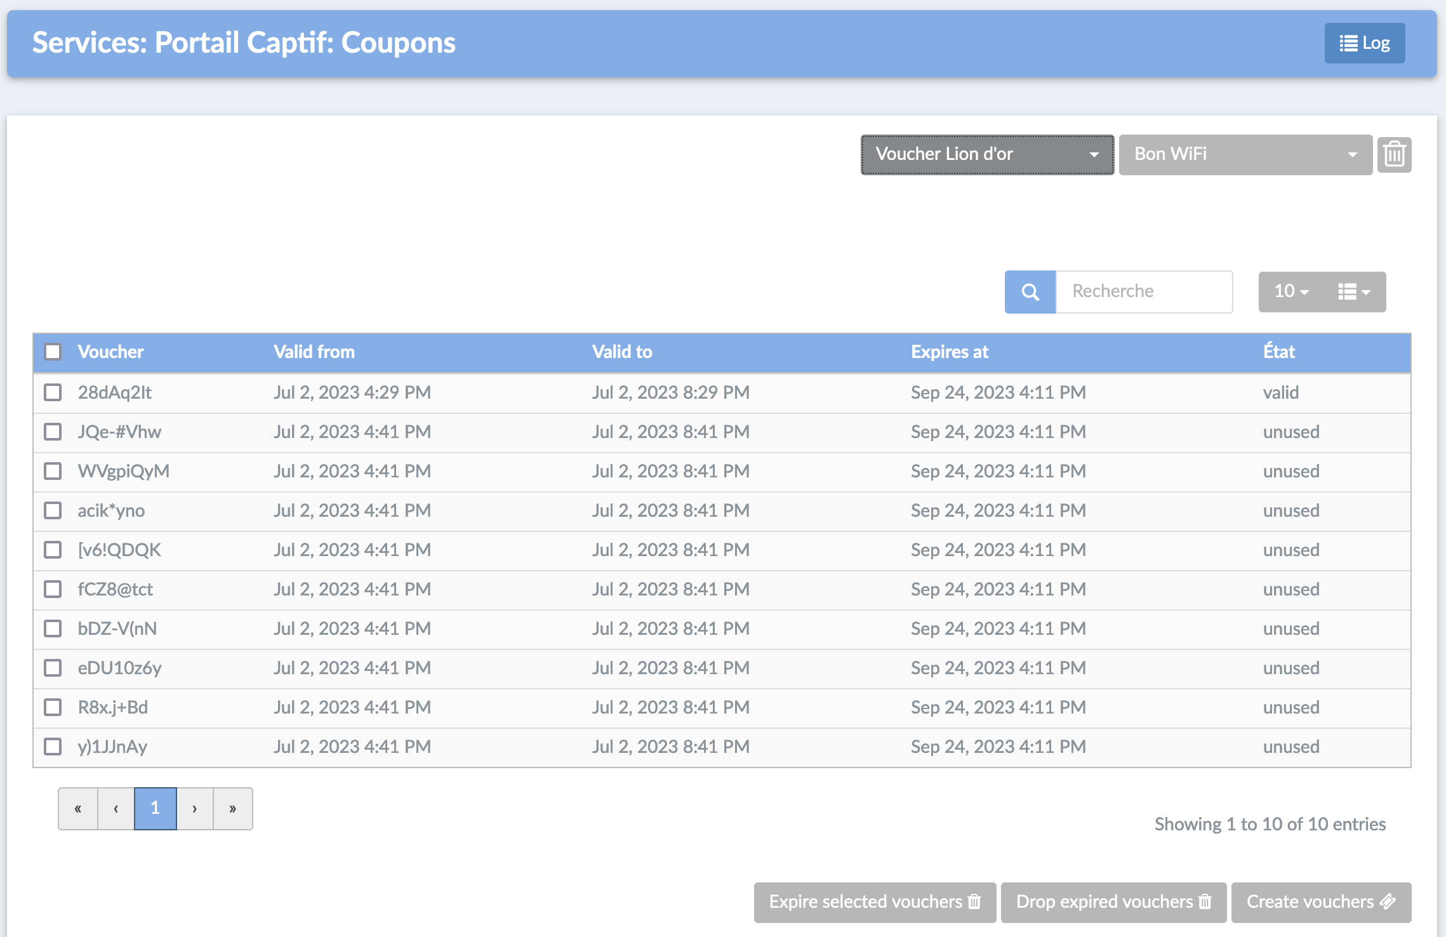Open the Bon WiFi dropdown
1446x937 pixels.
(1245, 154)
